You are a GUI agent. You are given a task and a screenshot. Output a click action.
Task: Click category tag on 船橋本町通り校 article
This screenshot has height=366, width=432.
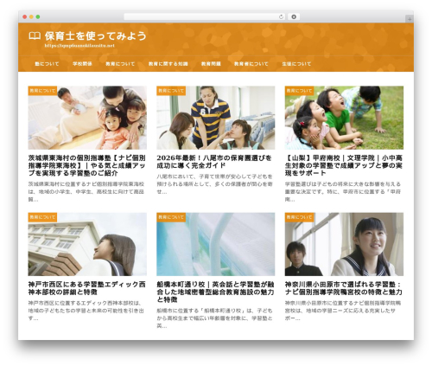pos(171,217)
